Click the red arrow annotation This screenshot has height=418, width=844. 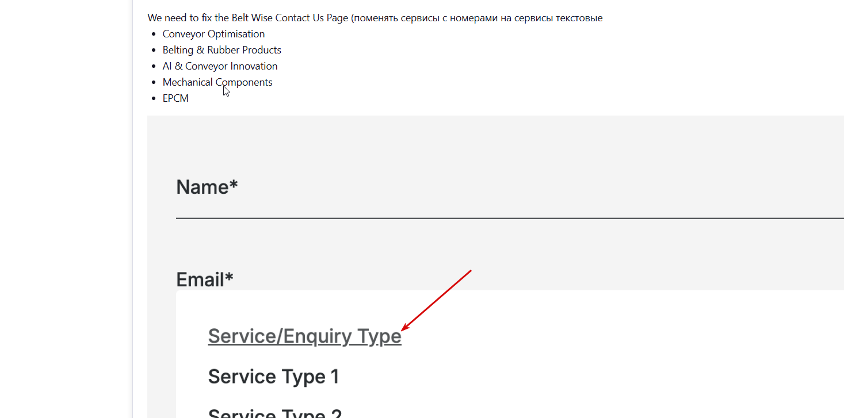click(x=436, y=300)
